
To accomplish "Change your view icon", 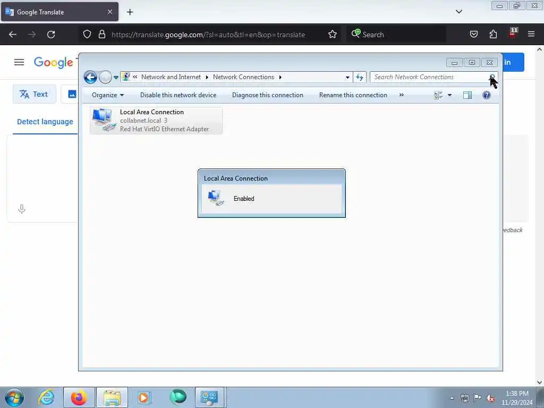I will [438, 95].
